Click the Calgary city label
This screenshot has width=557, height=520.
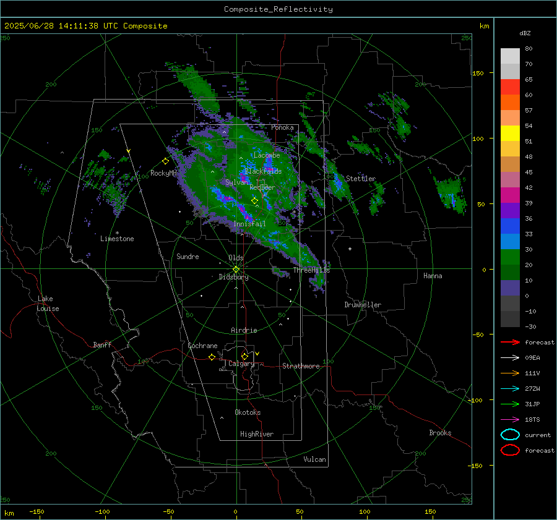pyautogui.click(x=241, y=364)
